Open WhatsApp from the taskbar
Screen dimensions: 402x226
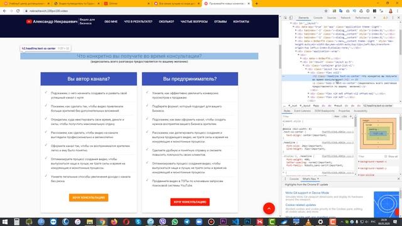pos(175,222)
